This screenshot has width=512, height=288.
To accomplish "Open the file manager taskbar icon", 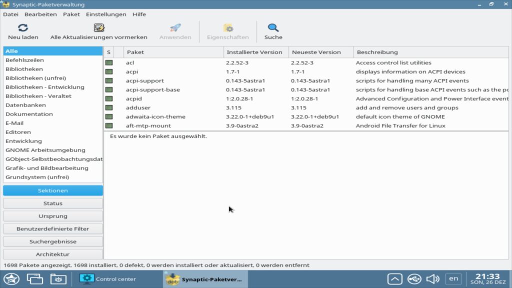I will click(x=58, y=279).
